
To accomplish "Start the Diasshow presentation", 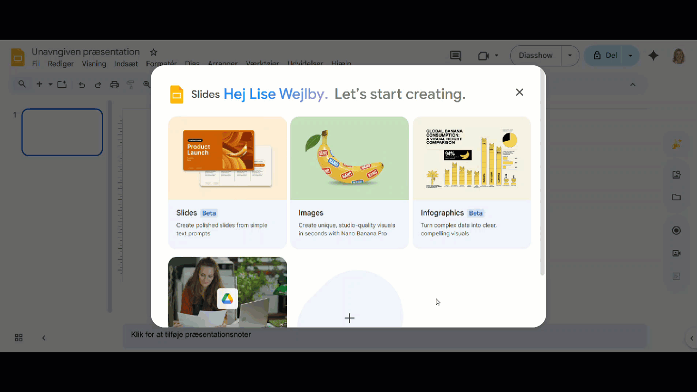I will (536, 56).
